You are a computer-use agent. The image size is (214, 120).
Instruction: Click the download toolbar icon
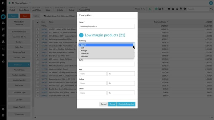181,9
